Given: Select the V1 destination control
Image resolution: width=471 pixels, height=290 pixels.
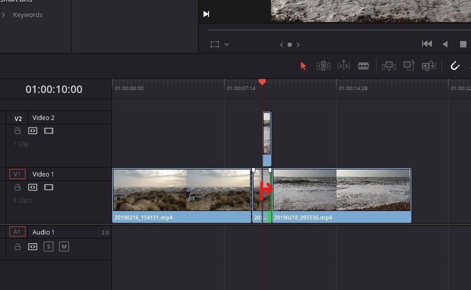Looking at the screenshot, I should [17, 174].
